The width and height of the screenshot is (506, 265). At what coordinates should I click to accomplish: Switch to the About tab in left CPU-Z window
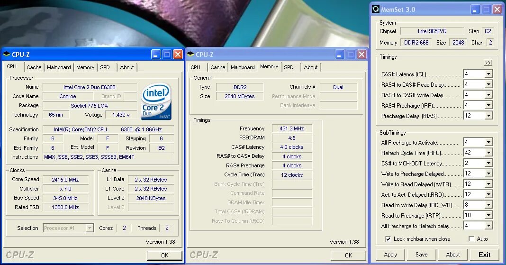[127, 67]
